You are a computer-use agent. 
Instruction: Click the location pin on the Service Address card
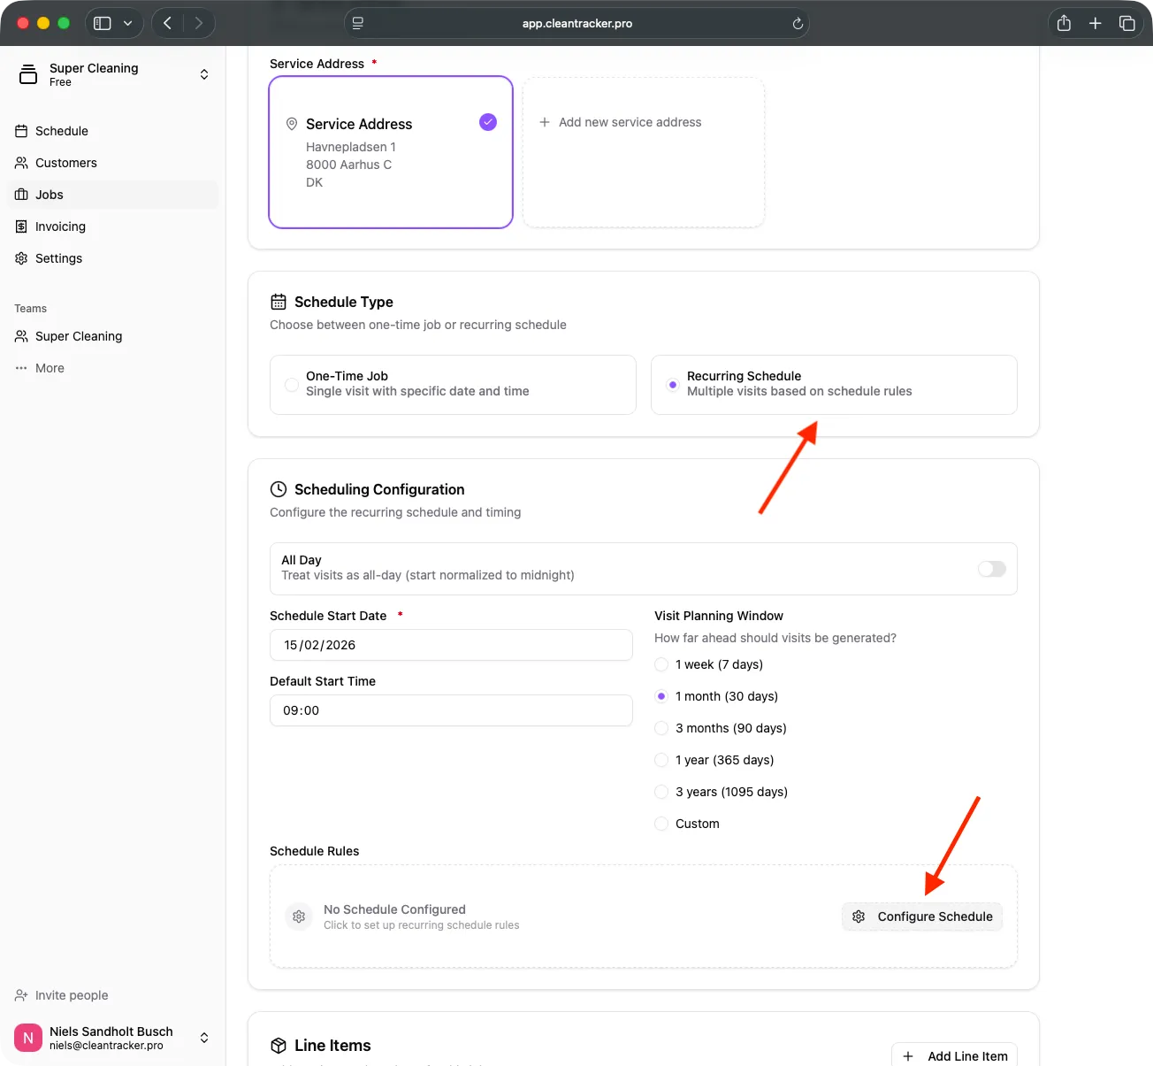click(x=292, y=124)
